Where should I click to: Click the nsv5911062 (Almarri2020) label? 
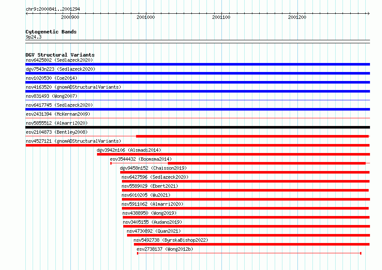click(x=152, y=204)
